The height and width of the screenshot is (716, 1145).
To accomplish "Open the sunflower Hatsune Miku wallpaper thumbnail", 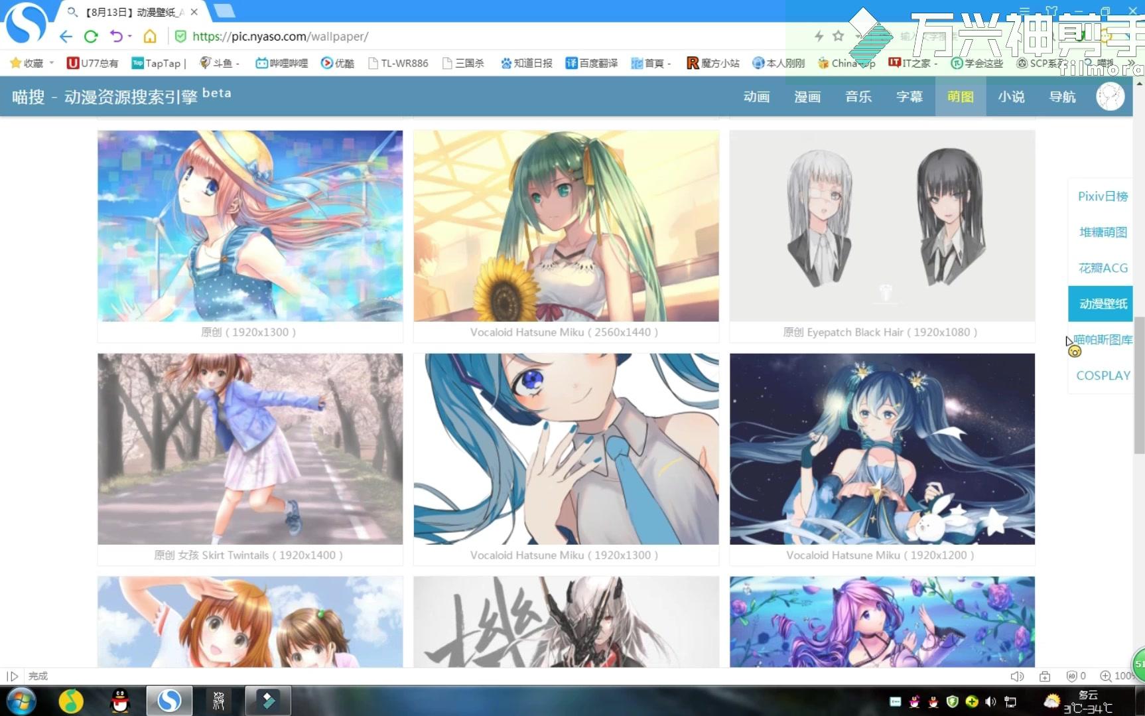I will pos(566,226).
